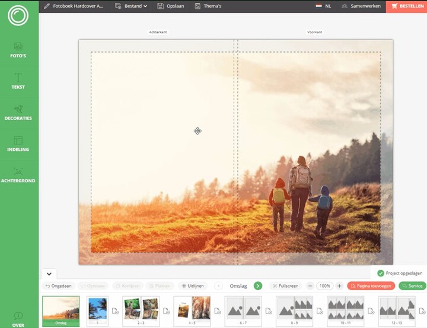Viewport: 427px width, 328px height.
Task: Undo with the Ongedaan button
Action: 59,286
